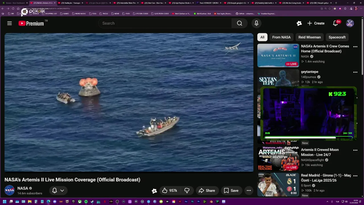
Task: Dislike the video
Action: [187, 190]
